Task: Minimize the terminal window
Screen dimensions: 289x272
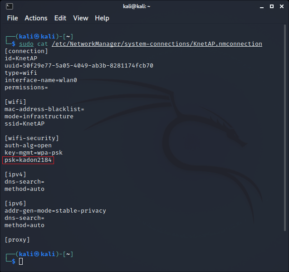Action: pos(261,7)
